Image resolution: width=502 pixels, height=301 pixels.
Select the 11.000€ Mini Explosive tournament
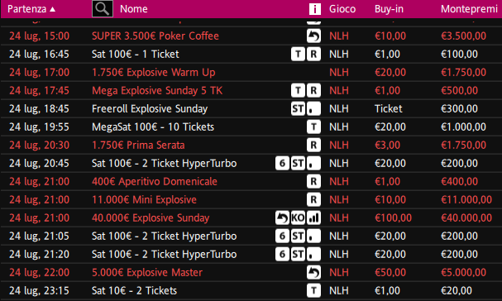[x=144, y=200]
